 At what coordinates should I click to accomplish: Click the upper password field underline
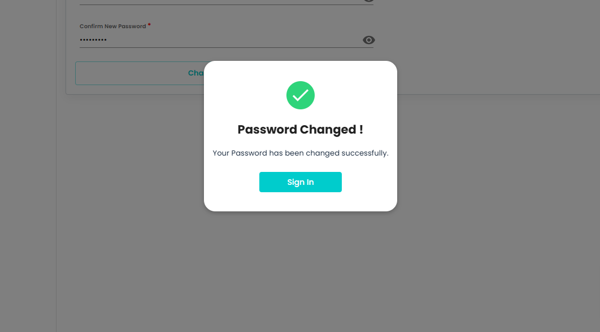click(226, 4)
